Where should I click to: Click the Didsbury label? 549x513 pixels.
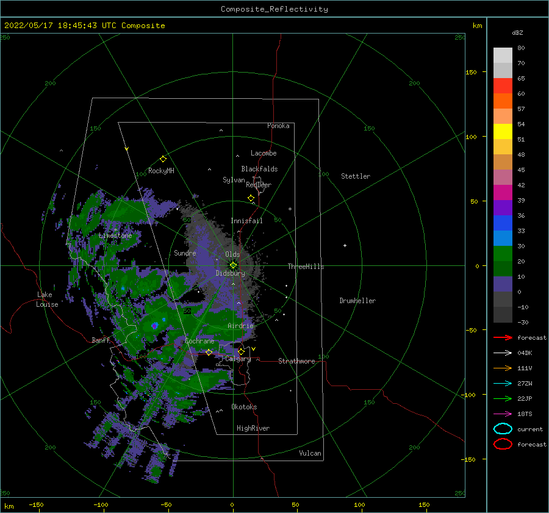(231, 273)
